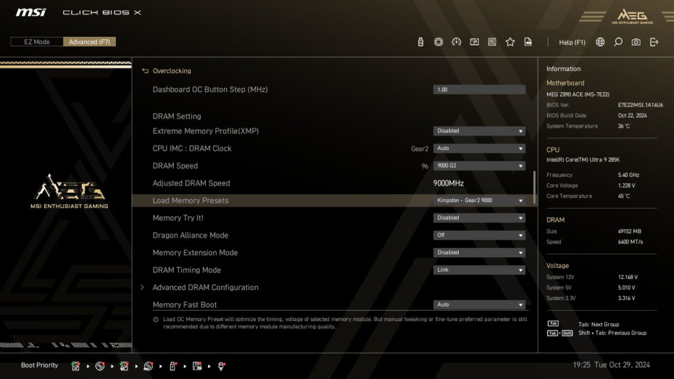Click the second optical disc icon in Boot Priority
Screen dimensions: 674x379
pos(148,366)
